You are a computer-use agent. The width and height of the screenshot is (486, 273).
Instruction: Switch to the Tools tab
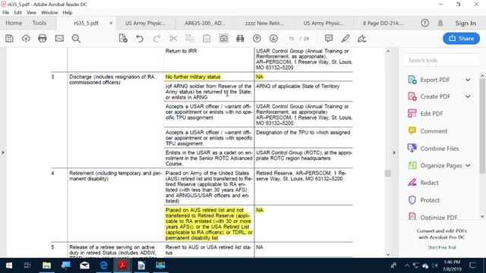point(39,24)
